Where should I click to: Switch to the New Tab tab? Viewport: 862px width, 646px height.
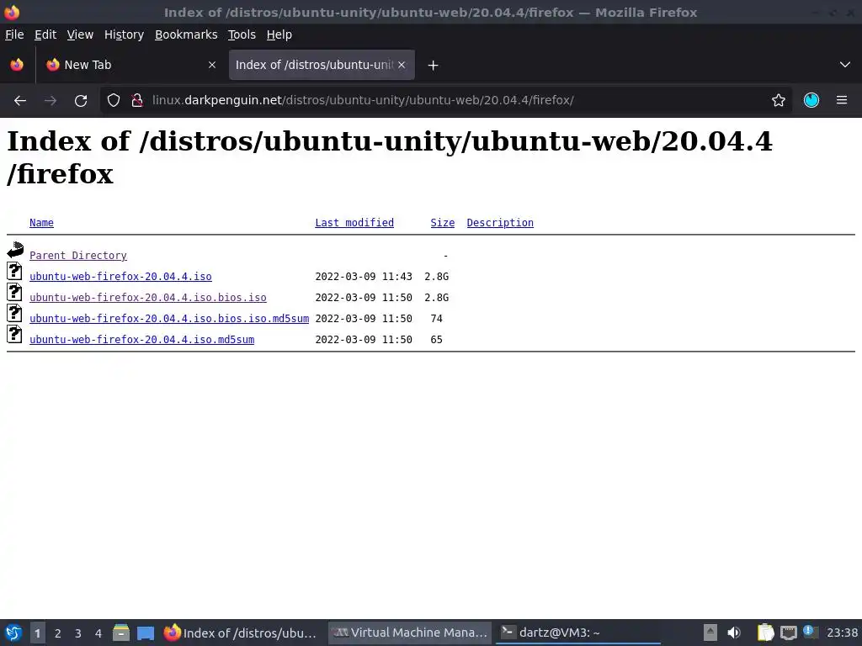[x=130, y=65]
